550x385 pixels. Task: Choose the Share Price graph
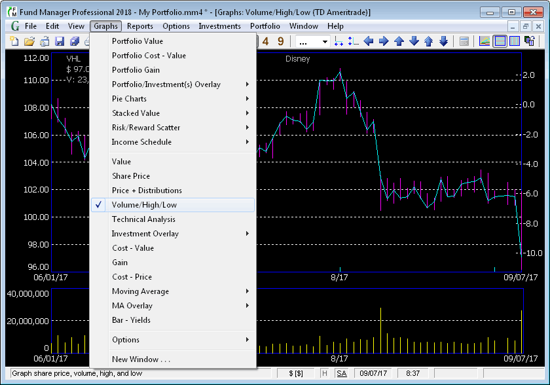click(x=173, y=175)
